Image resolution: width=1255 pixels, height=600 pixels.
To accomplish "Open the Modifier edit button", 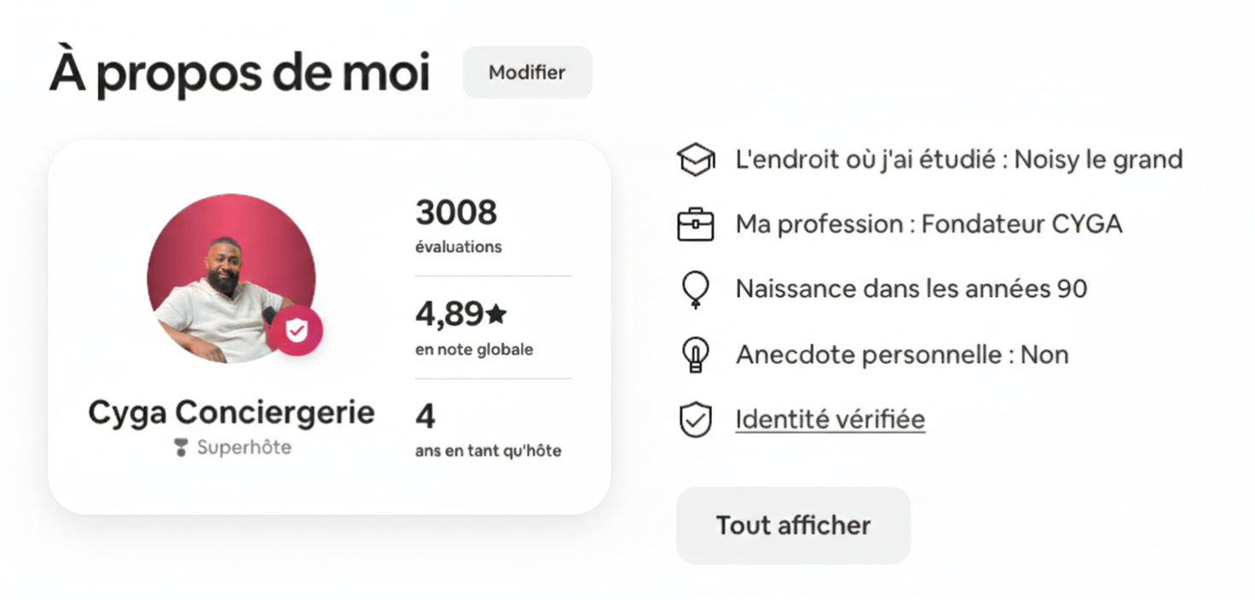I will (526, 72).
